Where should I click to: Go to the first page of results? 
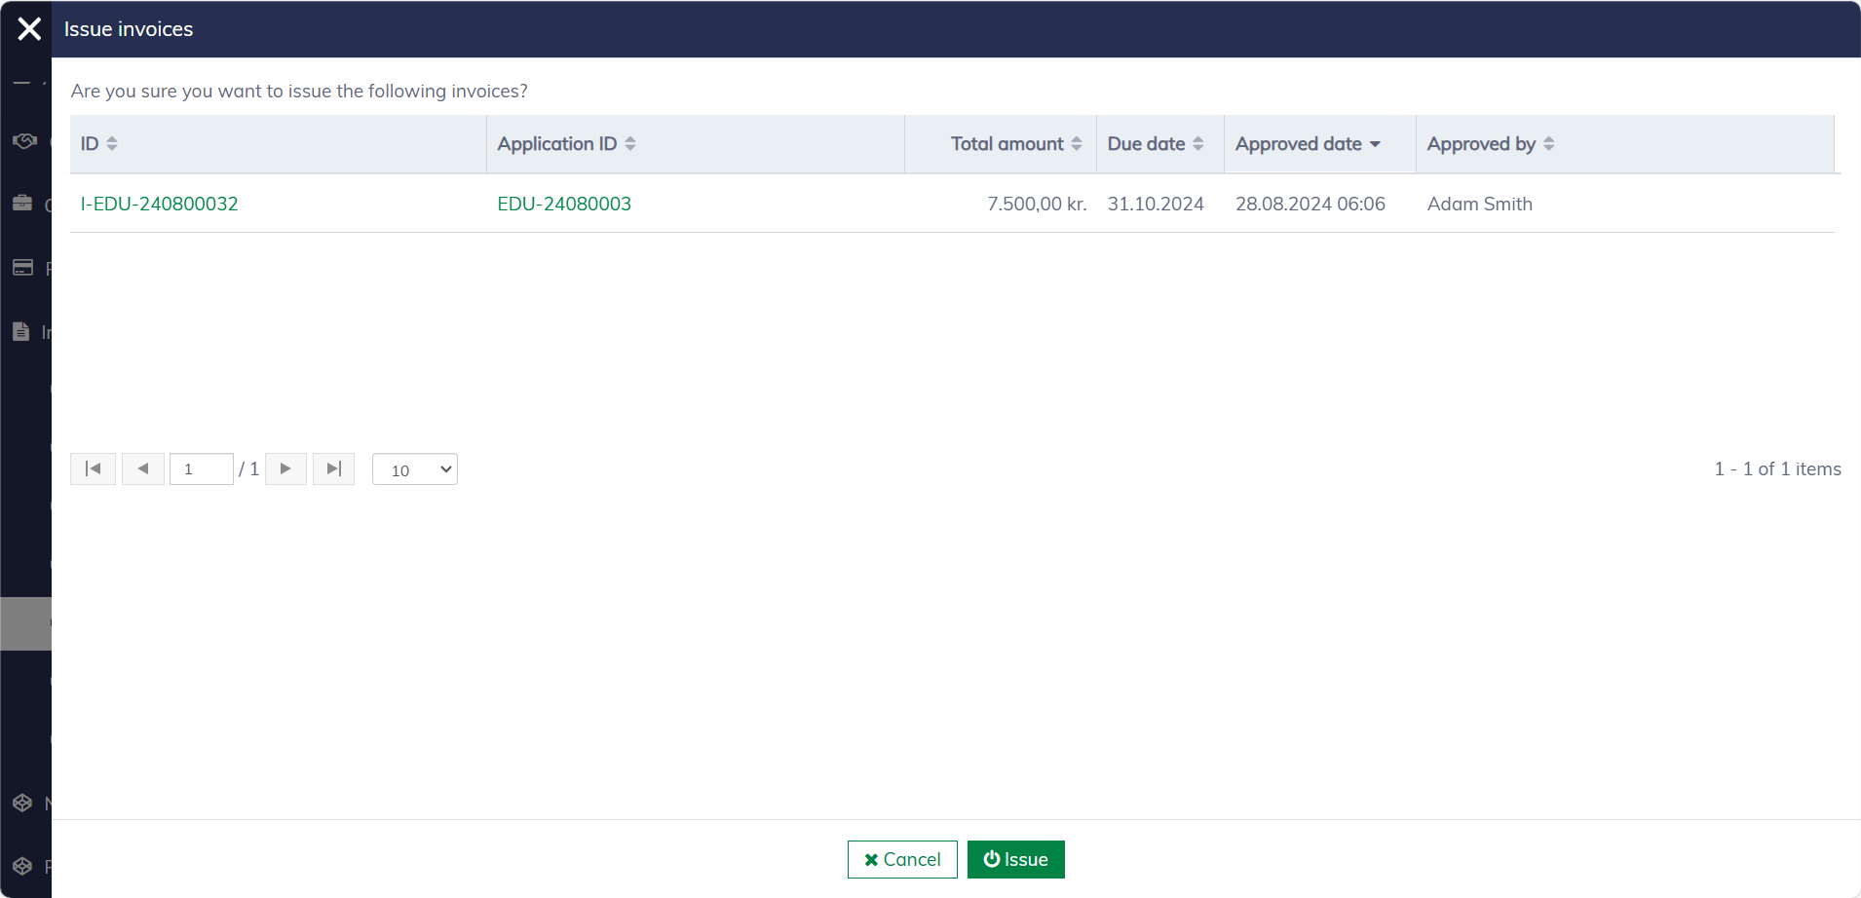point(94,469)
